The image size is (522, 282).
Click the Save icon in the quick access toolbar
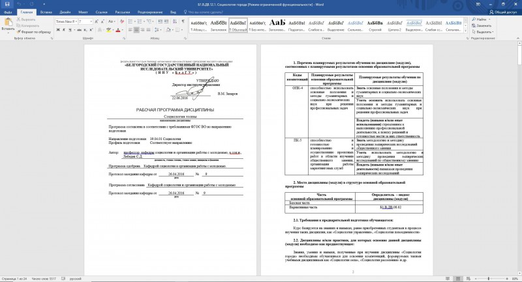pyautogui.click(x=7, y=5)
